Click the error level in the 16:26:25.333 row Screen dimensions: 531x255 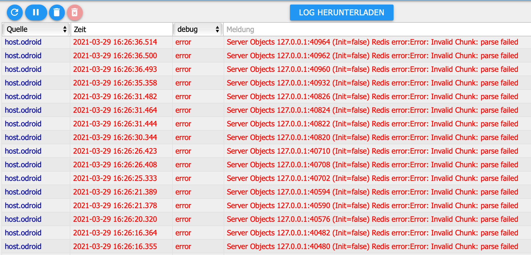(183, 178)
